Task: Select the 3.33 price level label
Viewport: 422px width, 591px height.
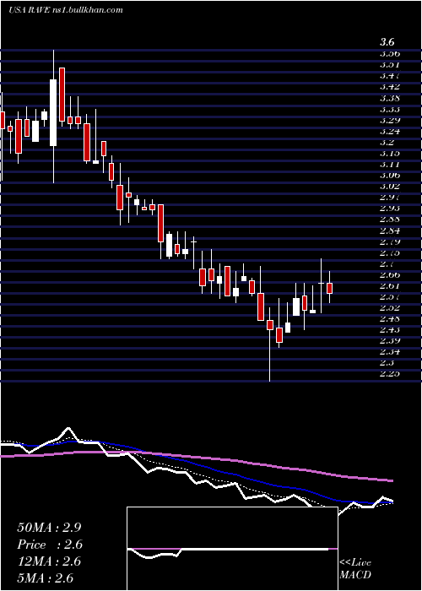Action: [390, 109]
